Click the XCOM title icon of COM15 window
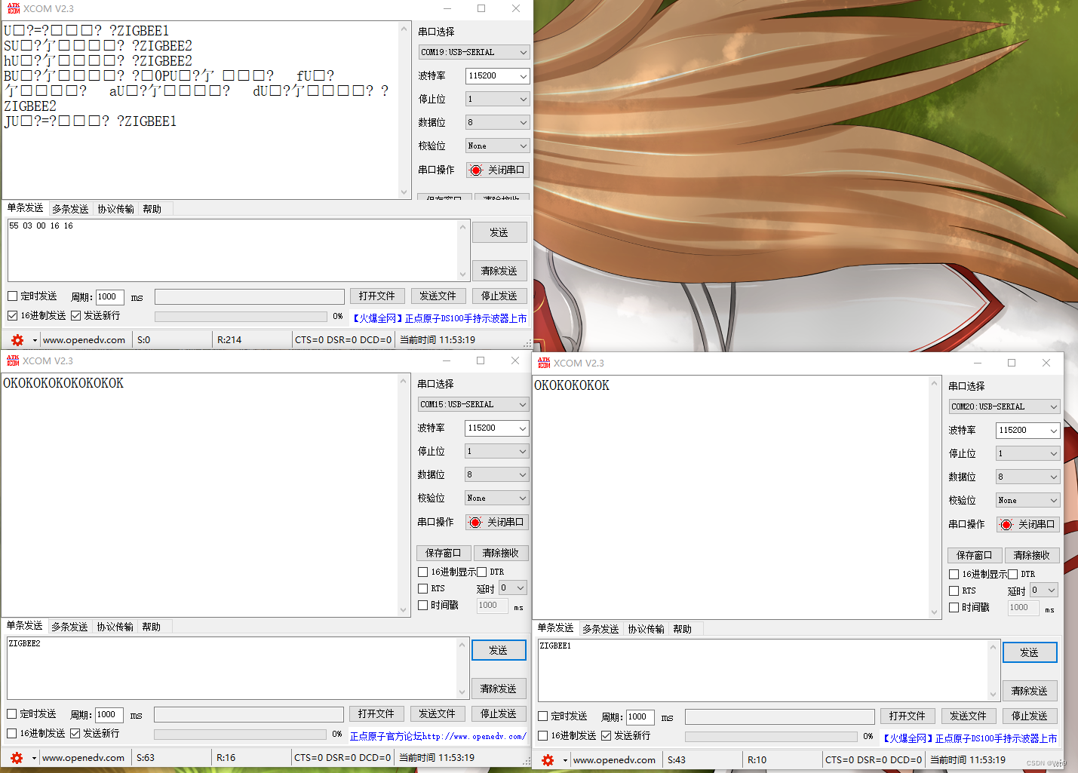1078x773 pixels. pyautogui.click(x=13, y=360)
